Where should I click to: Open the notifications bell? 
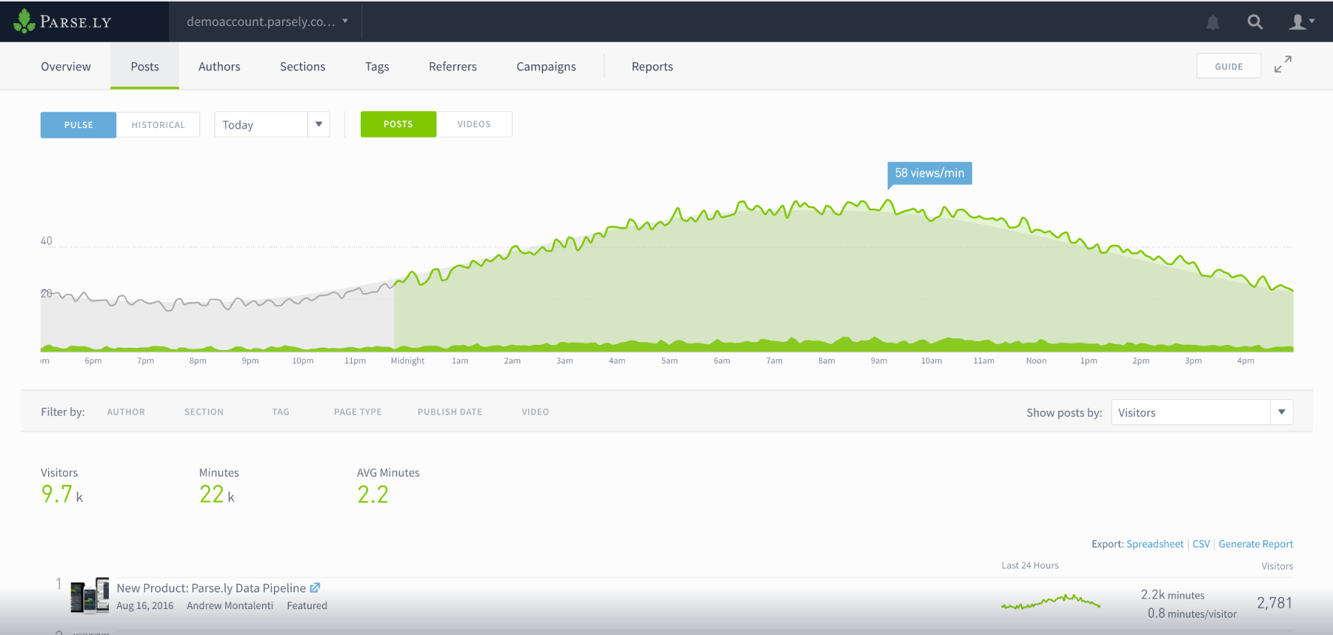point(1212,22)
